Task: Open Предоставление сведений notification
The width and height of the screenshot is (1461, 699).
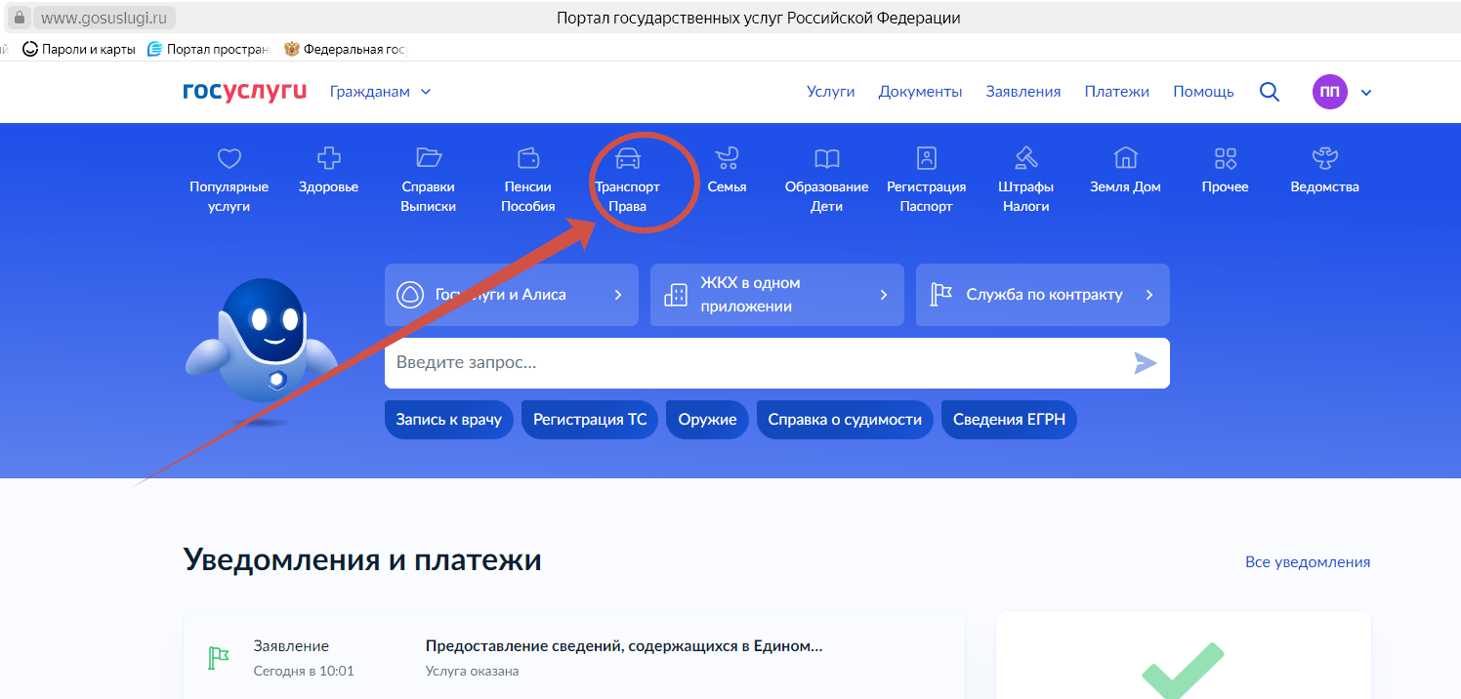Action: pyautogui.click(x=624, y=646)
